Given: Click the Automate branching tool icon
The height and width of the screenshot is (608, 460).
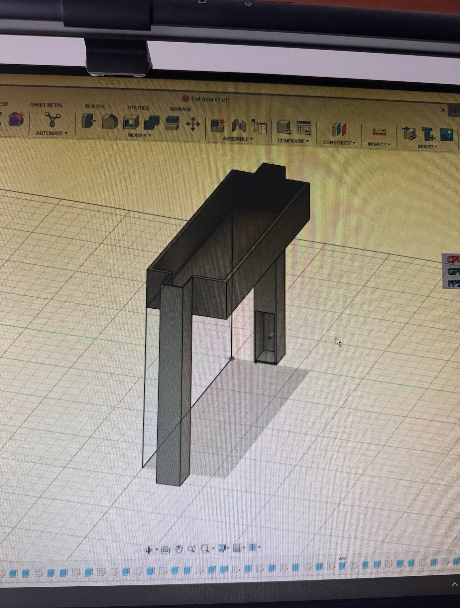Looking at the screenshot, I should [x=53, y=120].
